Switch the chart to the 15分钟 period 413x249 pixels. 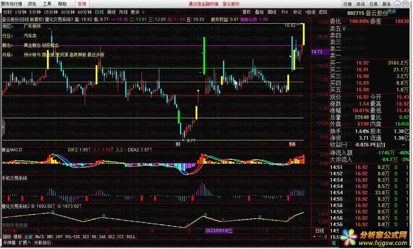click(51, 12)
